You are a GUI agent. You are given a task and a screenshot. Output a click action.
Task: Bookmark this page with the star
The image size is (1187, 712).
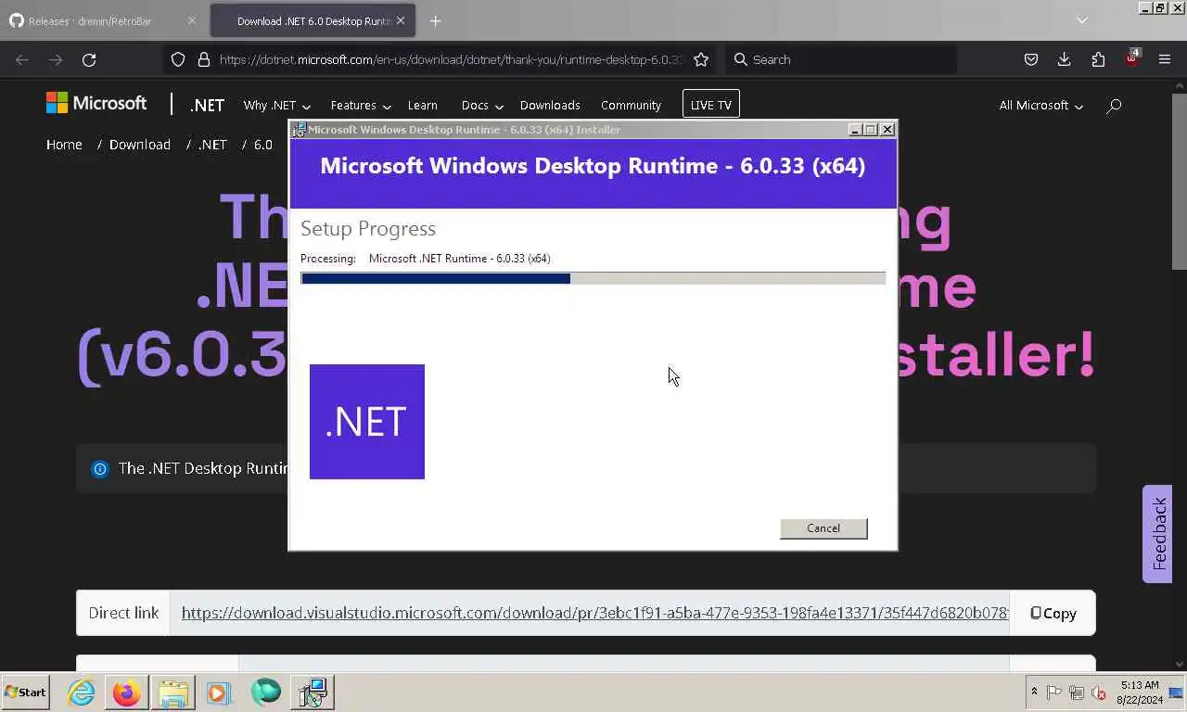pyautogui.click(x=701, y=59)
